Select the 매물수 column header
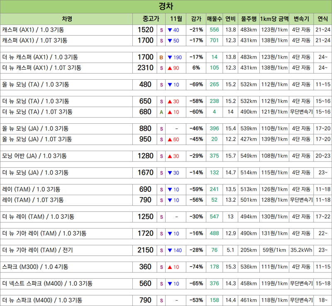The image size is (332, 306). pos(214,19)
